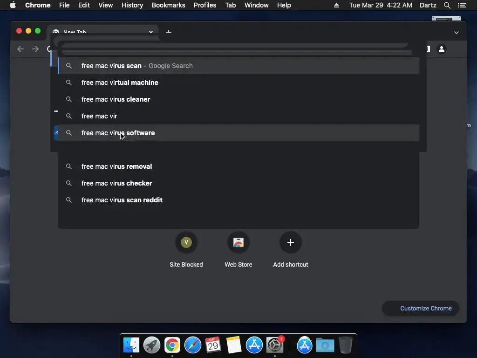Open Launchpad from the Dock
477x358 pixels.
[152, 345]
